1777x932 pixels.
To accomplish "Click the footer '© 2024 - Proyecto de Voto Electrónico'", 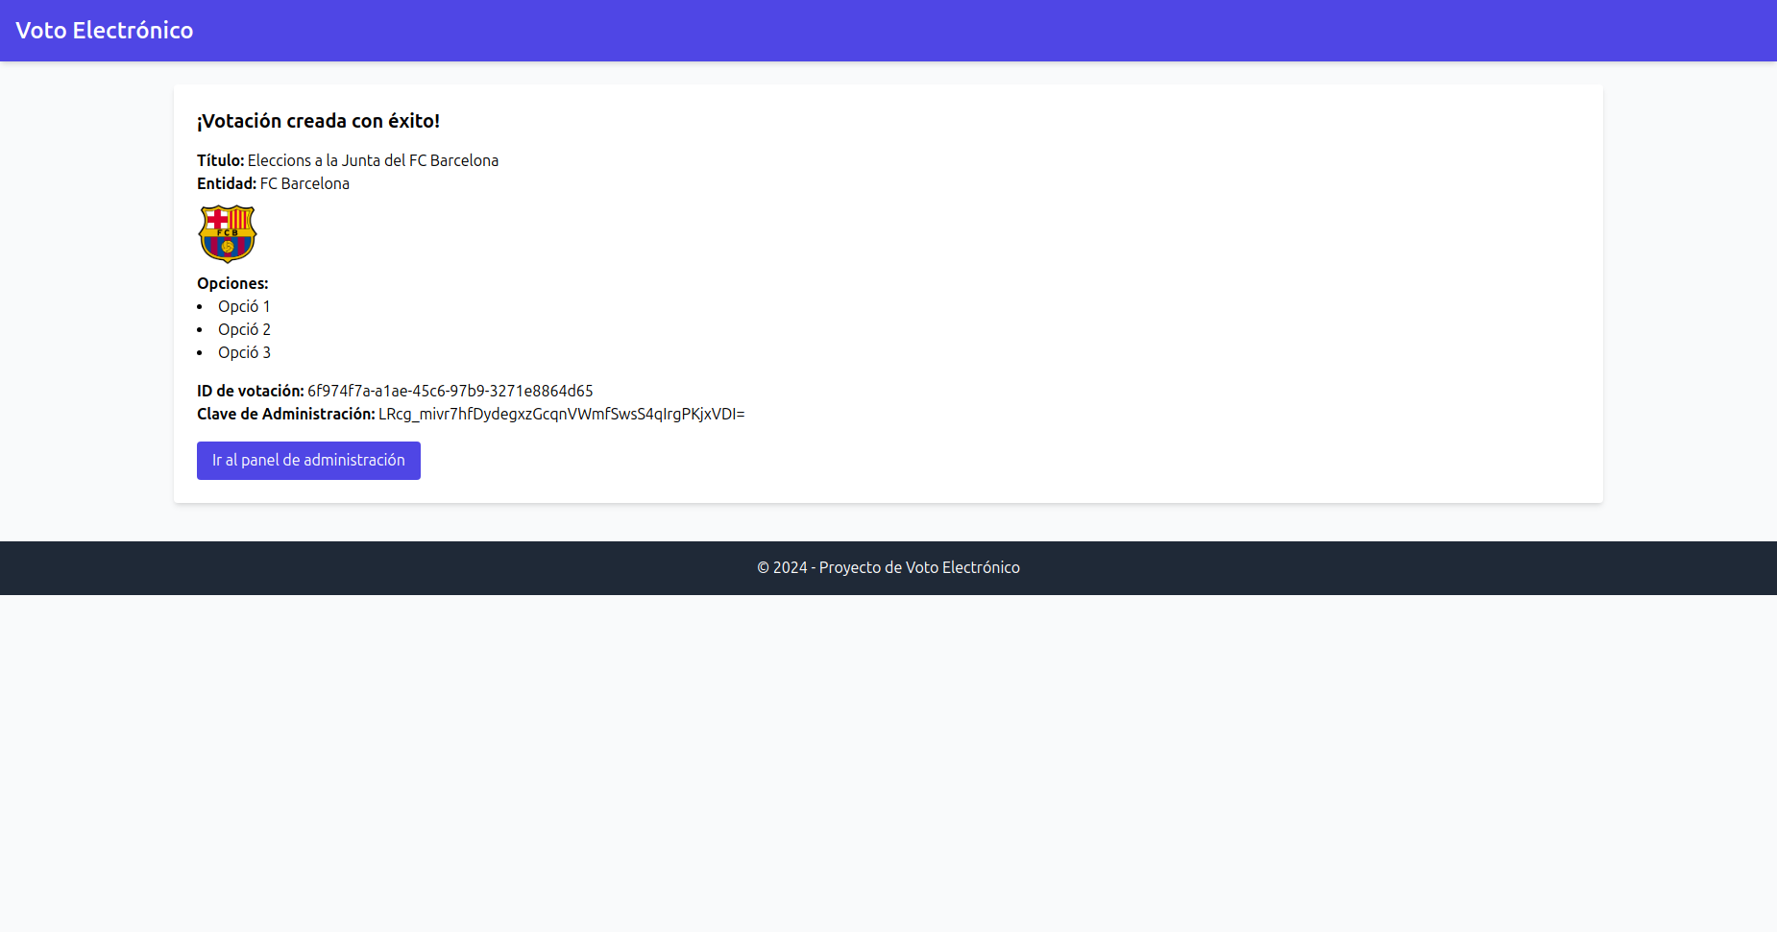I will [888, 567].
